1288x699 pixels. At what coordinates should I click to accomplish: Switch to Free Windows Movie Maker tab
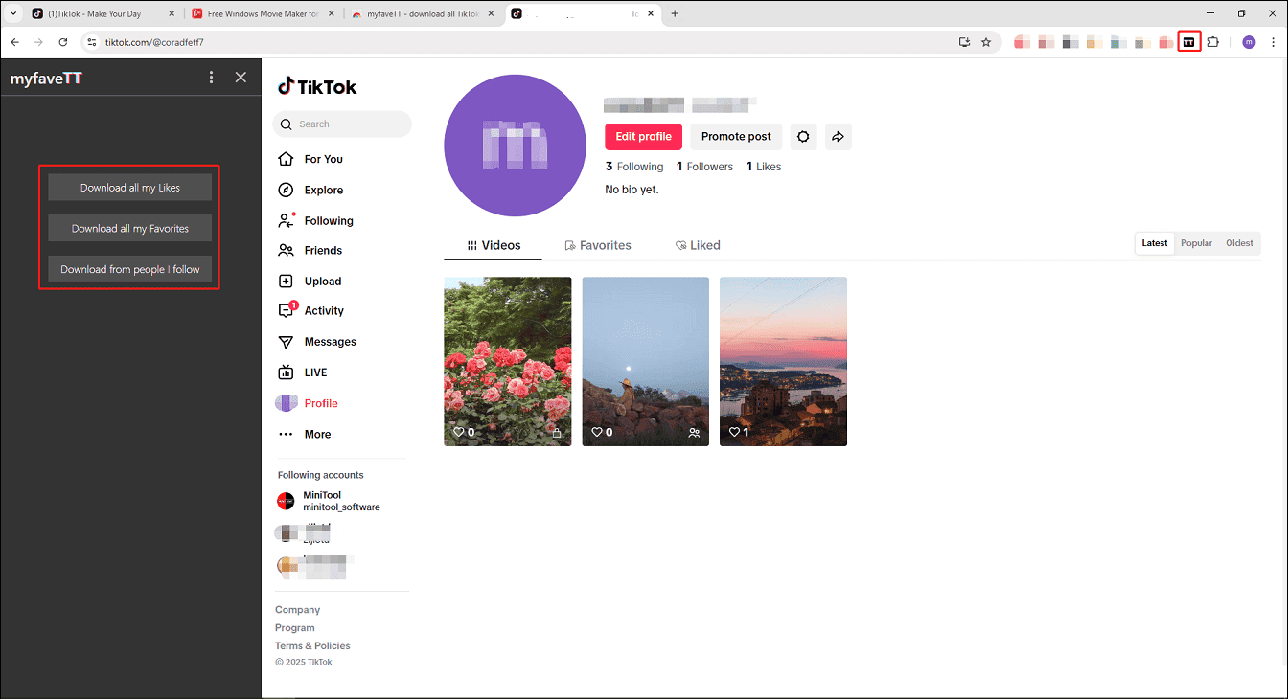pyautogui.click(x=263, y=13)
